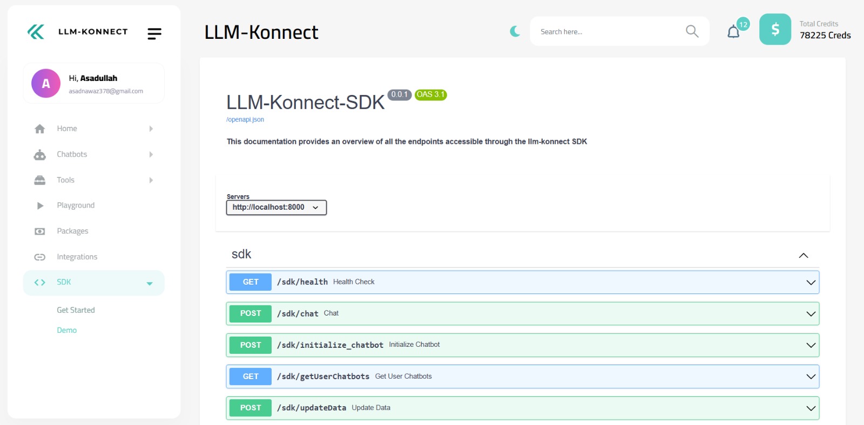The height and width of the screenshot is (425, 864).
Task: Collapse the sdk section chevron
Action: coord(803,255)
